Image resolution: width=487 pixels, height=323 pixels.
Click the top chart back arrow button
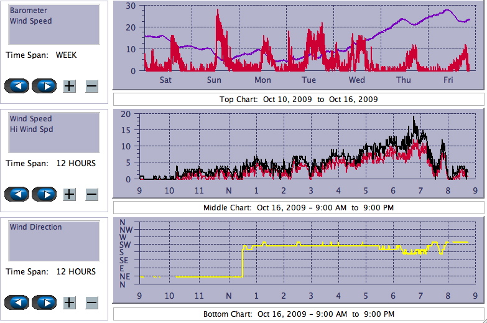(x=17, y=86)
